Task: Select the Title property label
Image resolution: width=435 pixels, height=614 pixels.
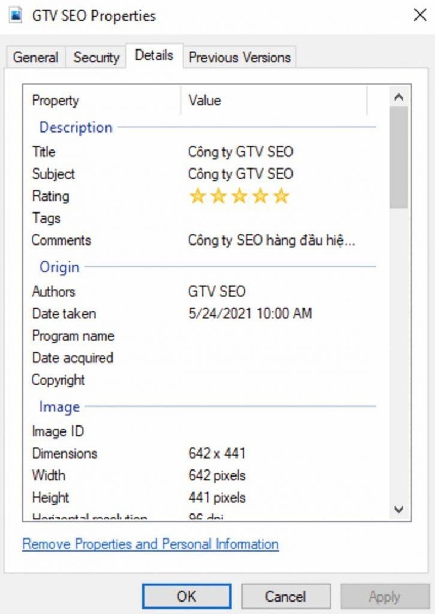Action: 43,152
